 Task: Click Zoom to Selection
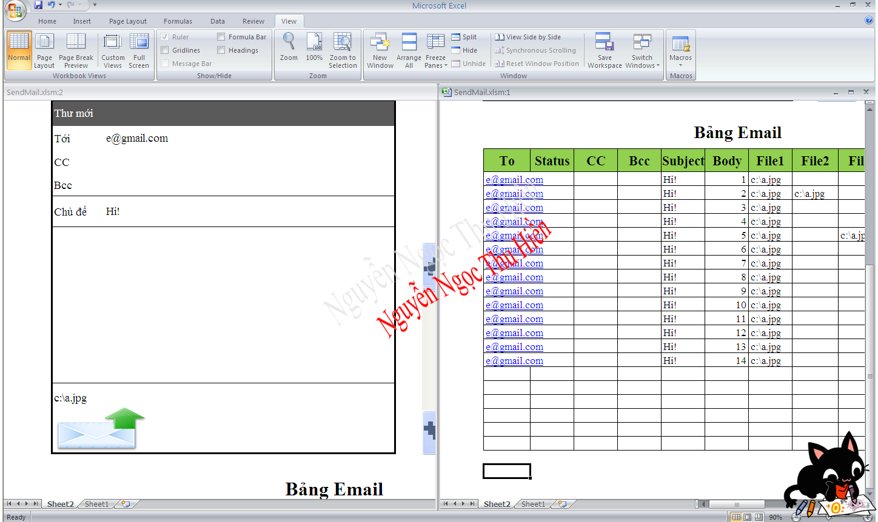coord(343,50)
